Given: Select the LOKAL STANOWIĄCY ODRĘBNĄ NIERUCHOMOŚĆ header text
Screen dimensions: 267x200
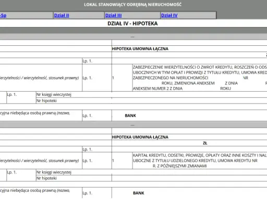Looking at the screenshot, I should point(132,5).
